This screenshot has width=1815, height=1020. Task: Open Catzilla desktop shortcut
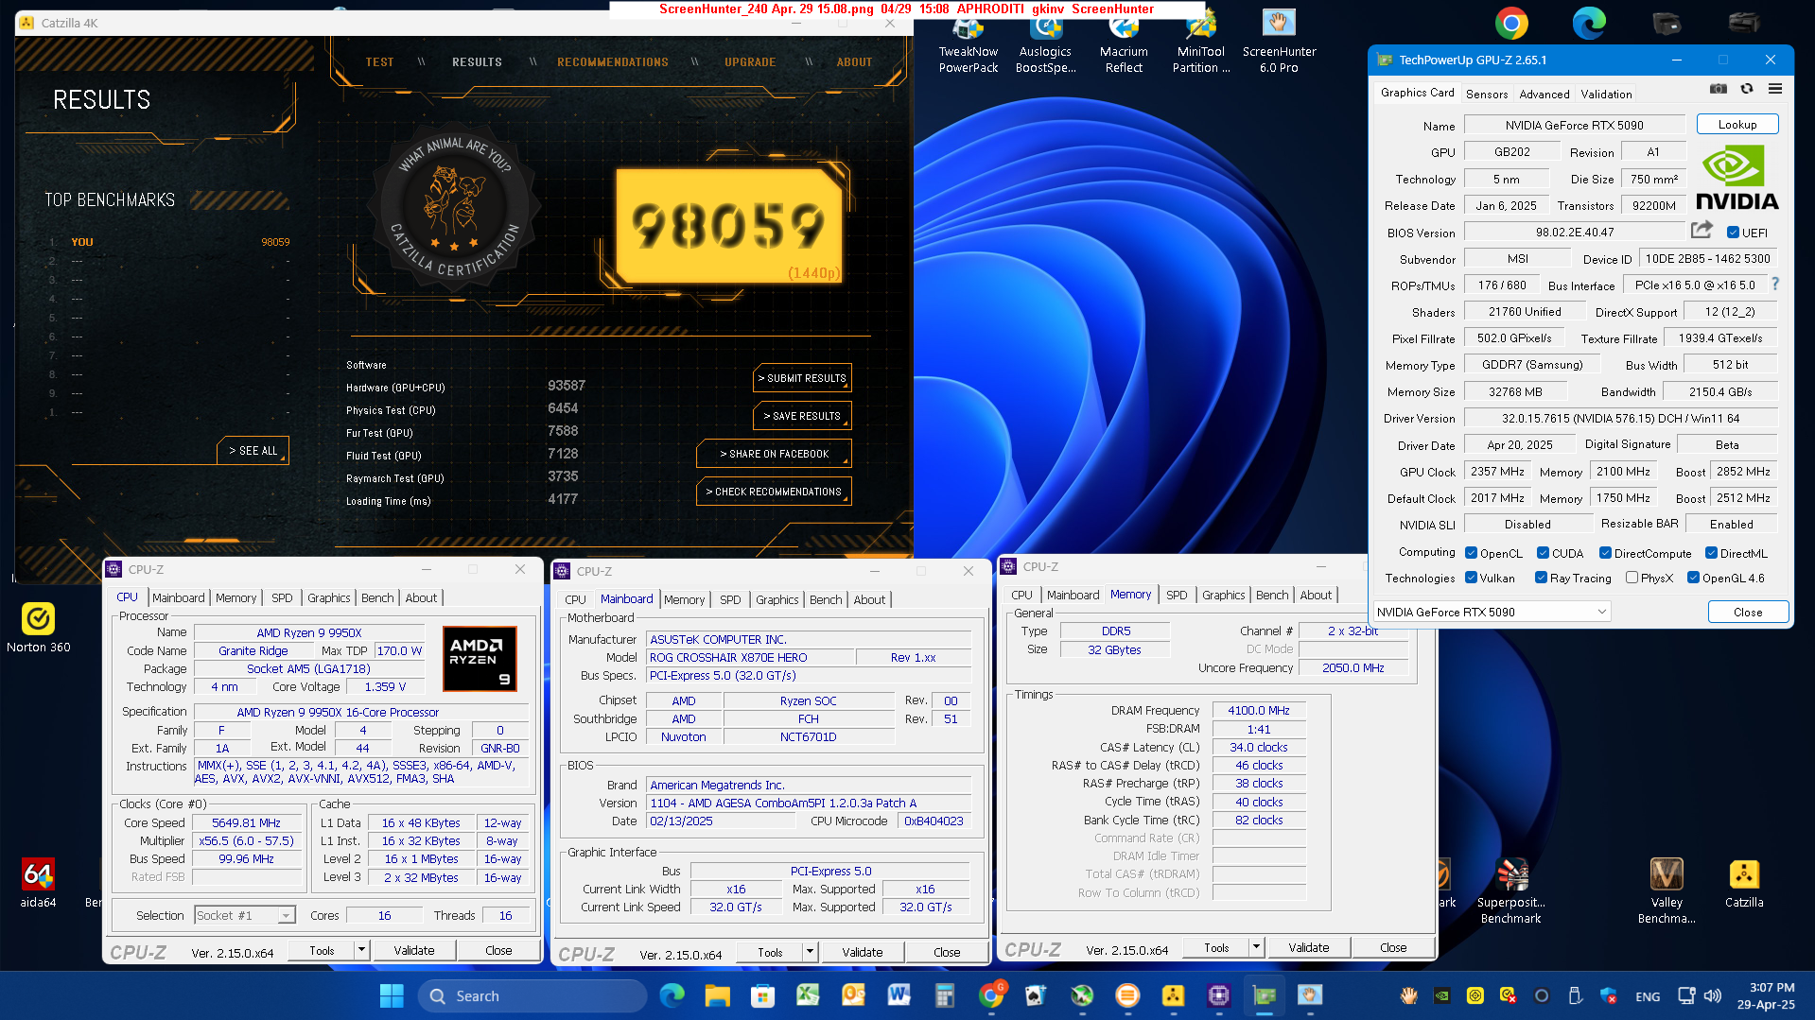click(1744, 883)
